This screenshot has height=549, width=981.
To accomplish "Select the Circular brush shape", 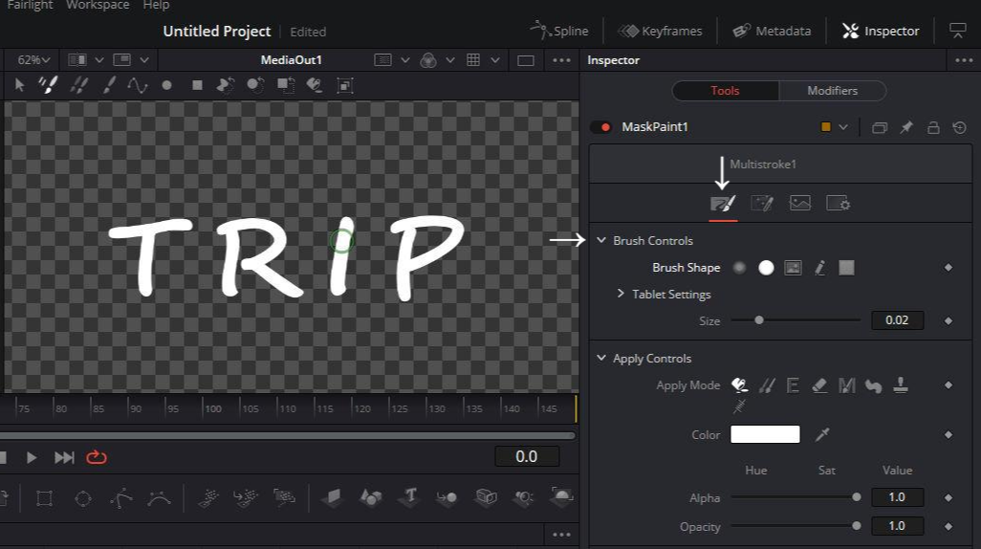I will pos(766,268).
